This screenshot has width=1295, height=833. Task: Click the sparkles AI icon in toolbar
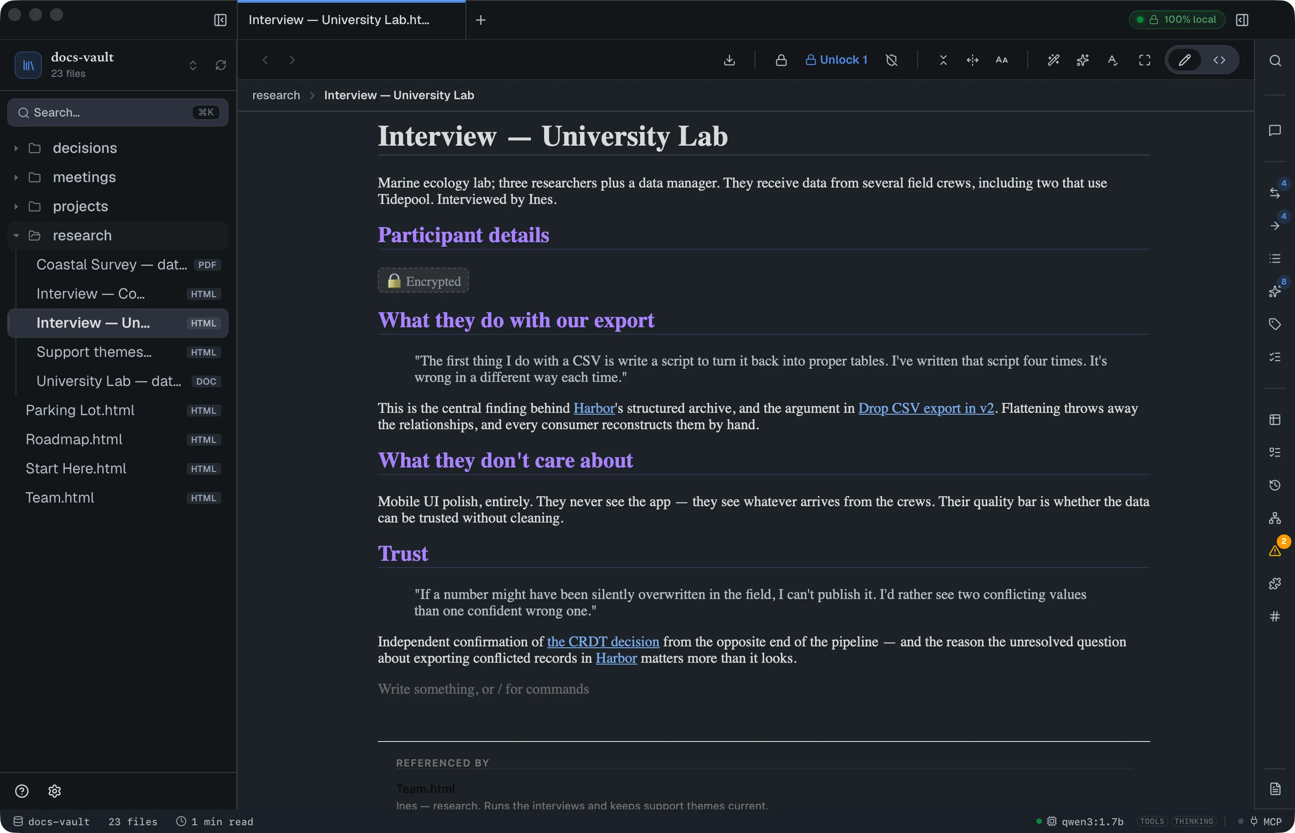1082,60
